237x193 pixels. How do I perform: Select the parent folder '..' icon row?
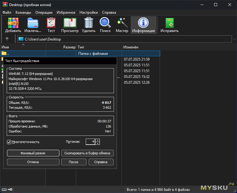click(x=80, y=54)
